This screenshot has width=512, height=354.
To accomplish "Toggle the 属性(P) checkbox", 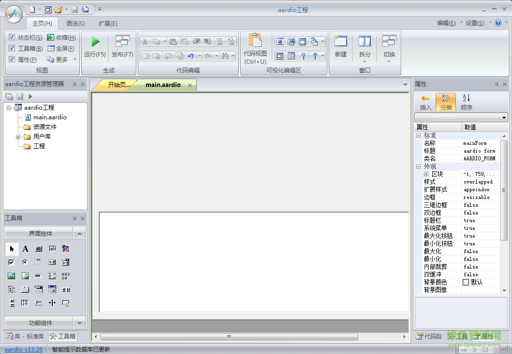I will pos(12,59).
